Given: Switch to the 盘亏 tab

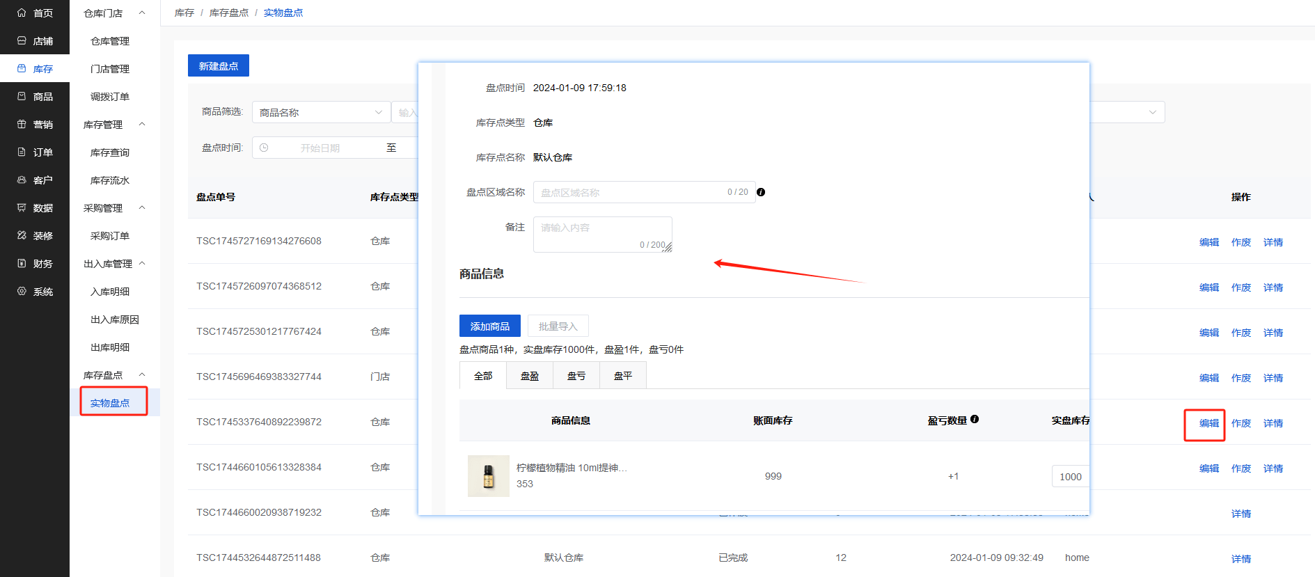Looking at the screenshot, I should coord(576,375).
